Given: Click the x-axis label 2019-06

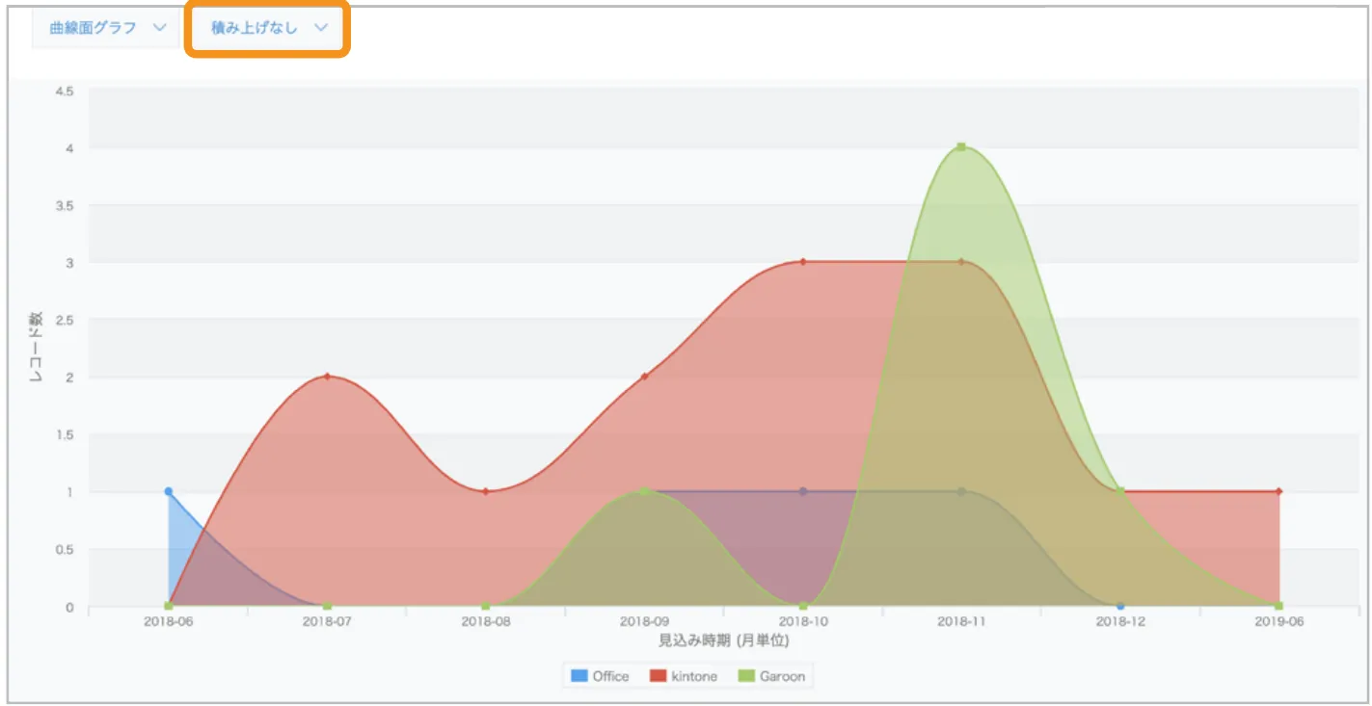Looking at the screenshot, I should 1278,622.
